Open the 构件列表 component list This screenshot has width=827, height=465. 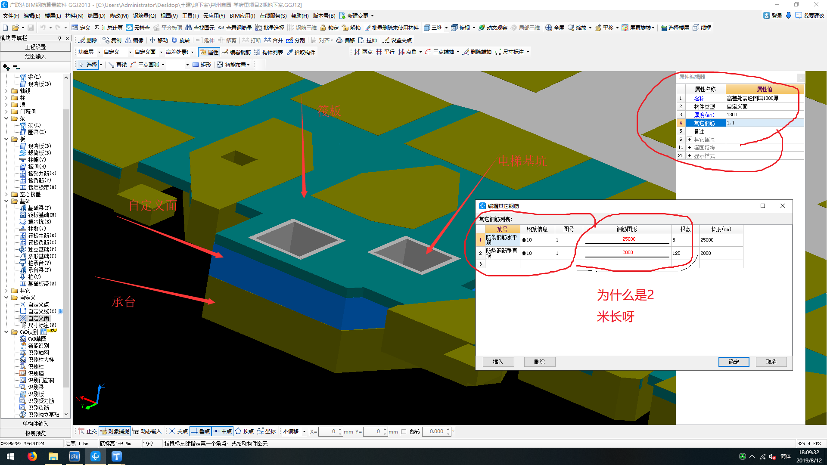point(269,52)
